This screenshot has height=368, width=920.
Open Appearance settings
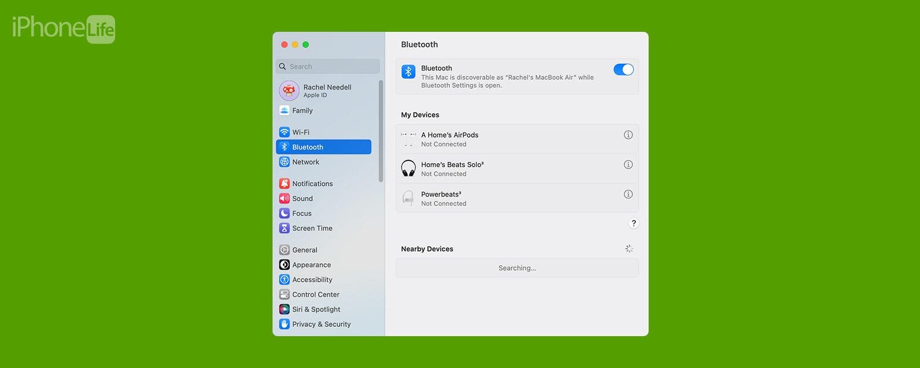tap(311, 265)
